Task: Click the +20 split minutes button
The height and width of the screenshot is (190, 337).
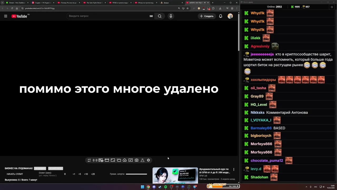Action: click(93, 174)
